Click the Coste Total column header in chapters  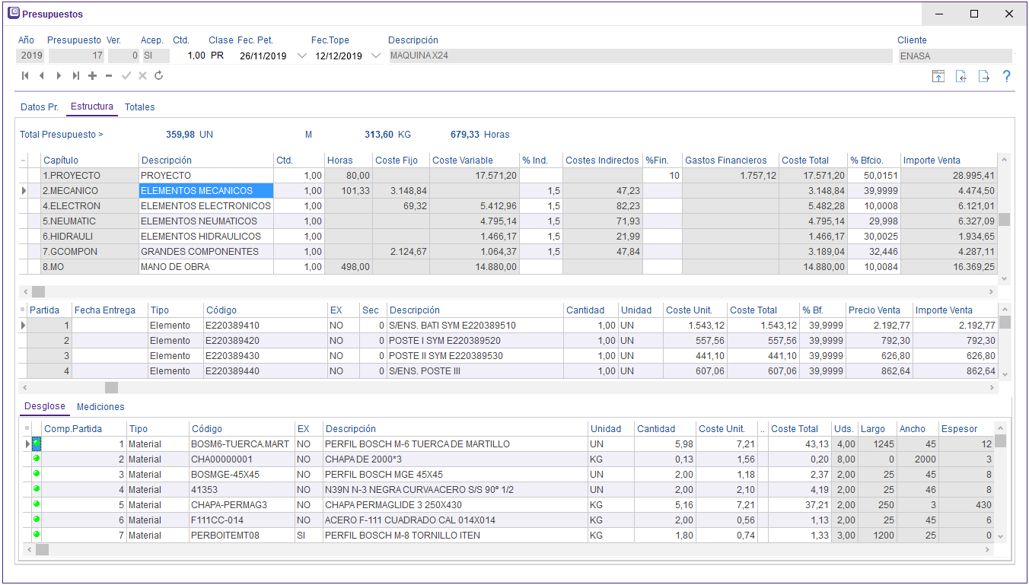pos(804,161)
